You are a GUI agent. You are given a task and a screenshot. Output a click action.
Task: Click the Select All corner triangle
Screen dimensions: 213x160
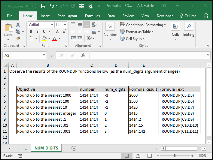[6, 65]
